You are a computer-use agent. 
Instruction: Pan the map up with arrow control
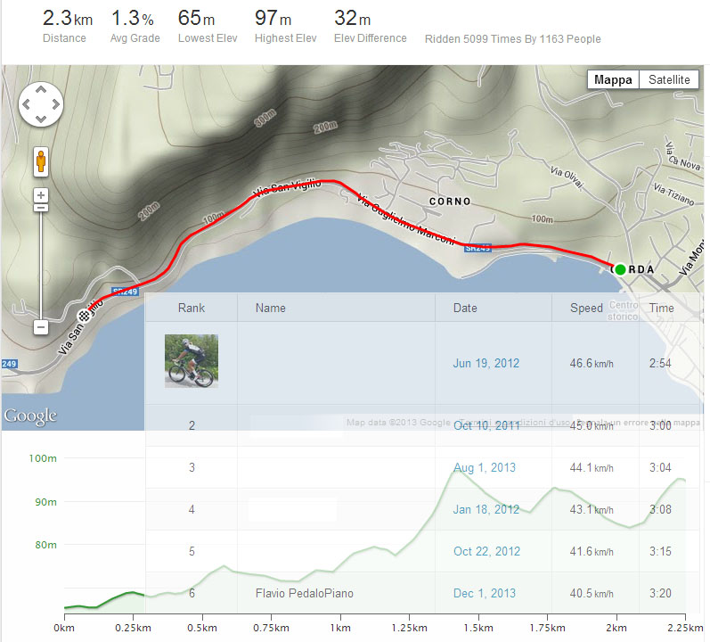(x=41, y=90)
